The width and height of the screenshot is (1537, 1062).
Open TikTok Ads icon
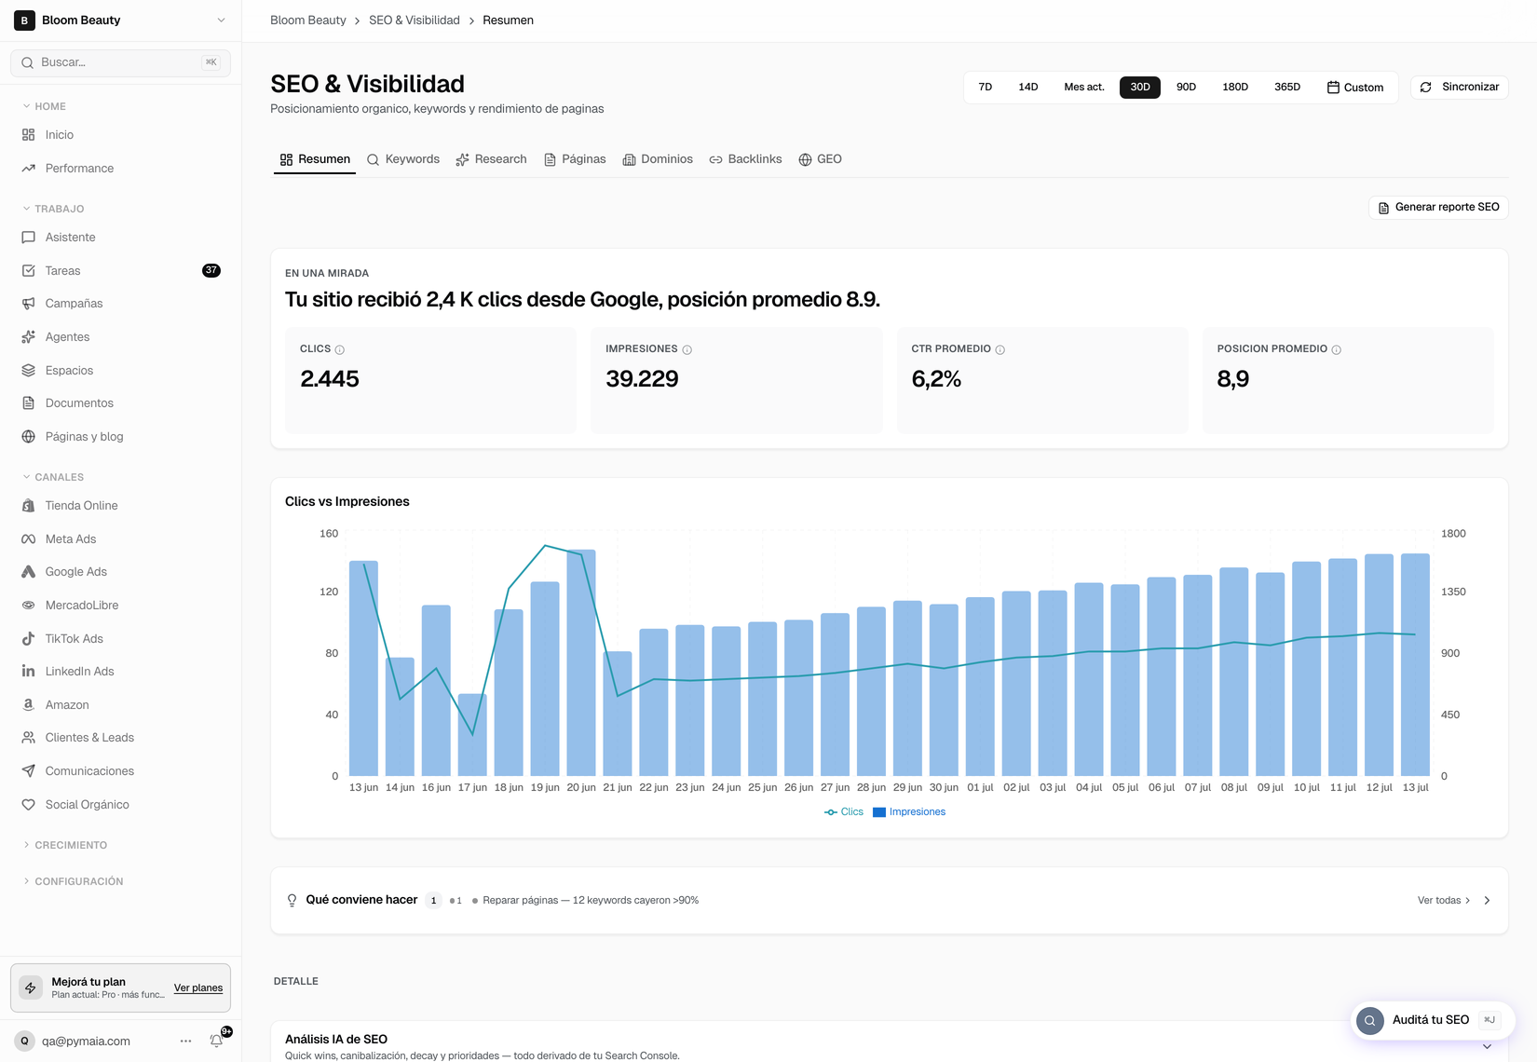(x=28, y=639)
